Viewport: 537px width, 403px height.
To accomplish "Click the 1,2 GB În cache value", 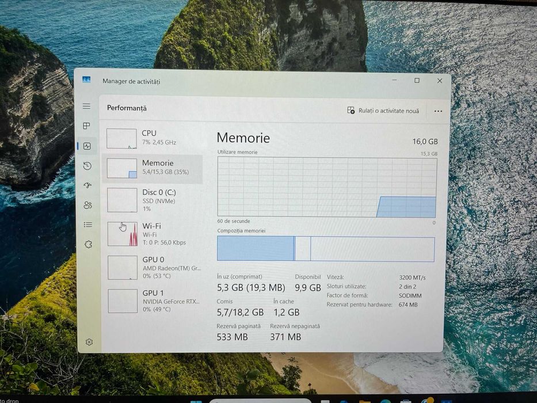I will click(286, 313).
